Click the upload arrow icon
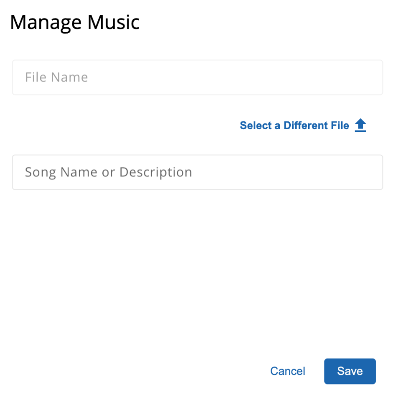The width and height of the screenshot is (393, 395). click(x=360, y=125)
